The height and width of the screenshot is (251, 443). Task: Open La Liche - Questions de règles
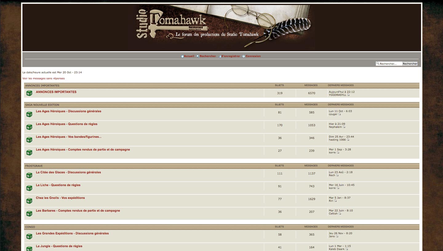coord(58,185)
